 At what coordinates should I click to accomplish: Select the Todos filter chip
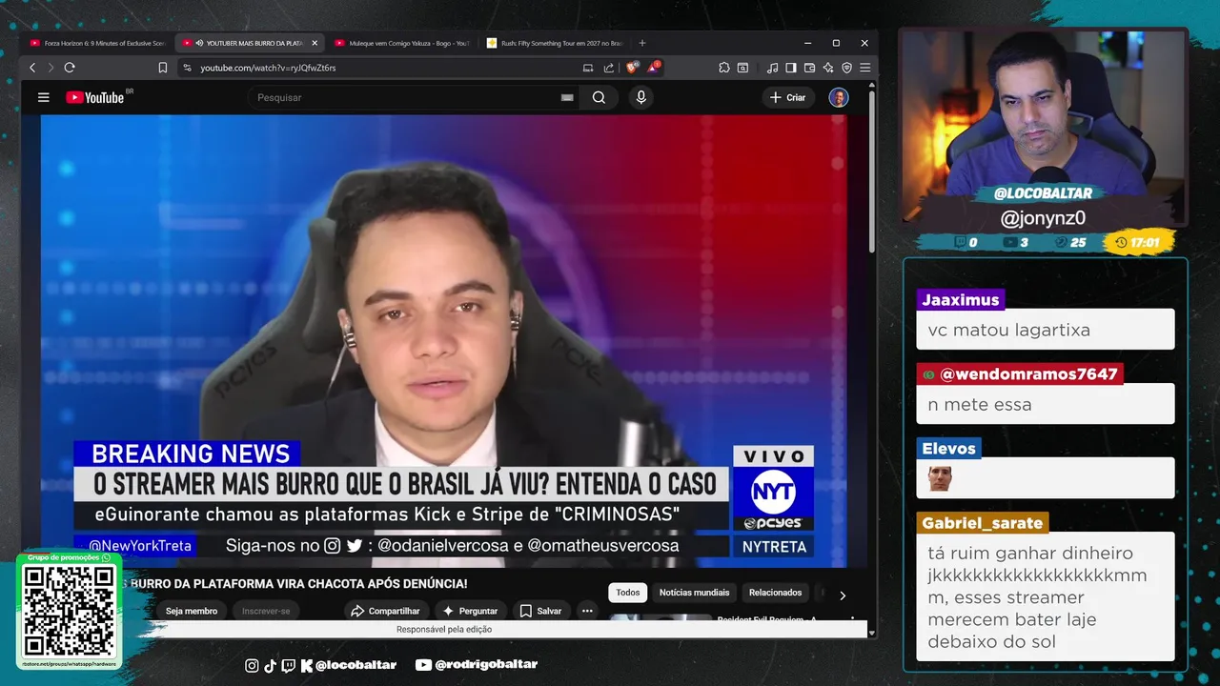click(x=628, y=593)
